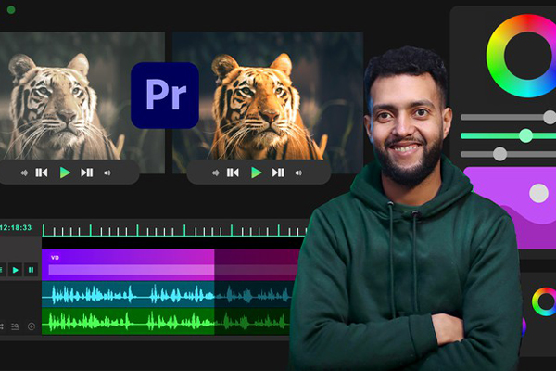Lower volume in the left tiger player
556x371 pixels.
click(24, 173)
